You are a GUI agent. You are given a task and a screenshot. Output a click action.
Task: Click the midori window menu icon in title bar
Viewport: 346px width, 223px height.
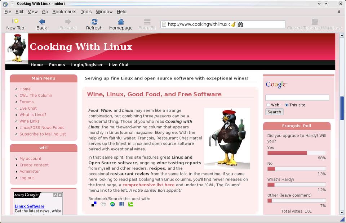coord(5,4)
